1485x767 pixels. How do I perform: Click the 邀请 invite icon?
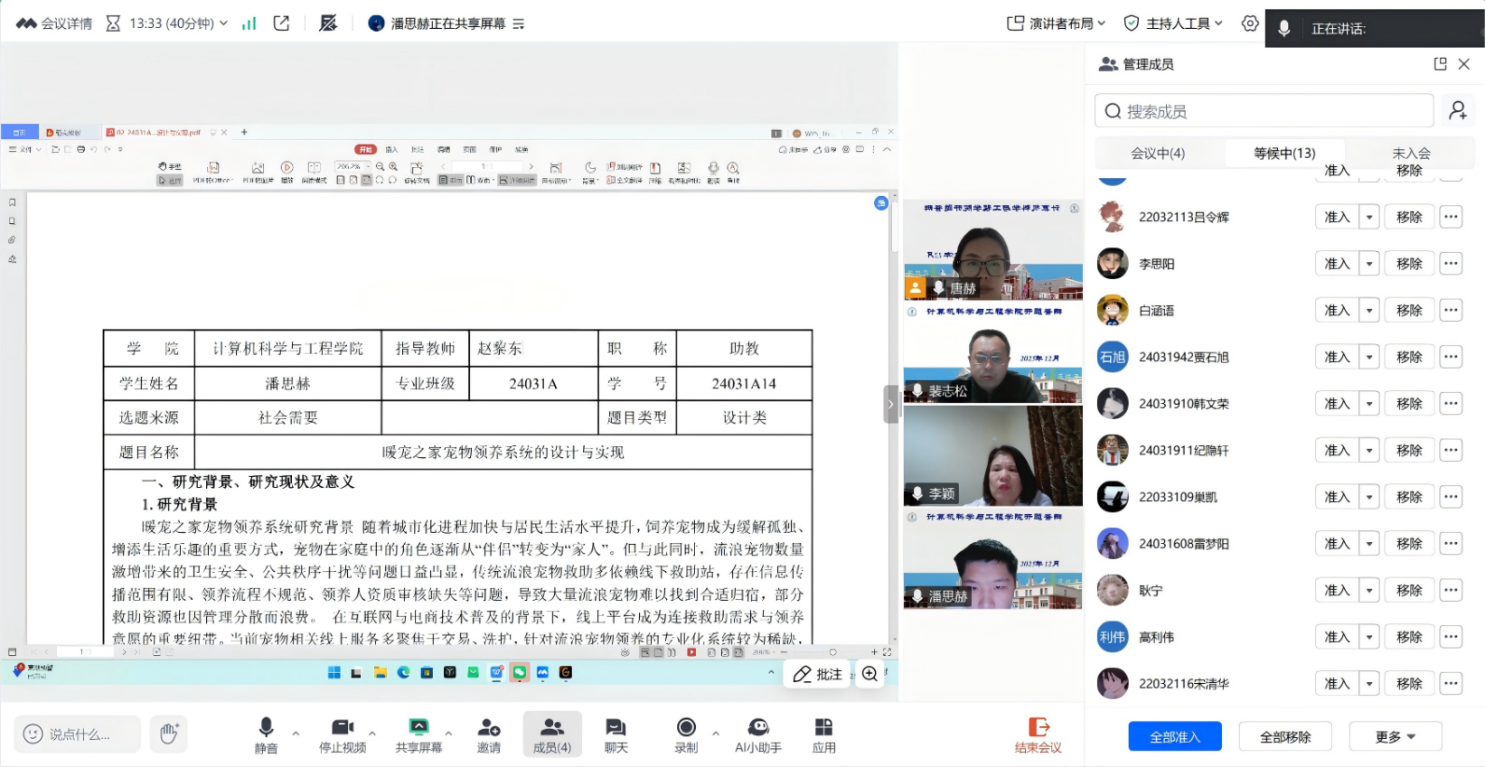point(489,734)
